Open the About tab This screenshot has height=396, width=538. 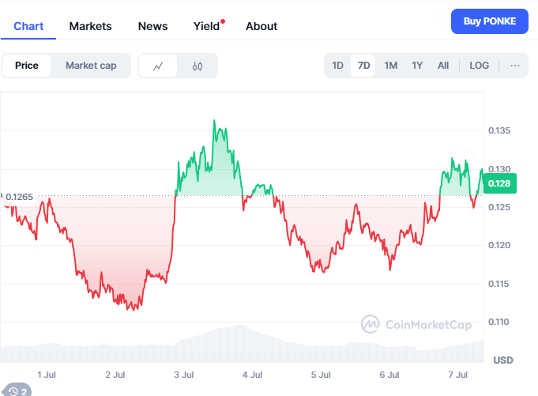coord(261,26)
